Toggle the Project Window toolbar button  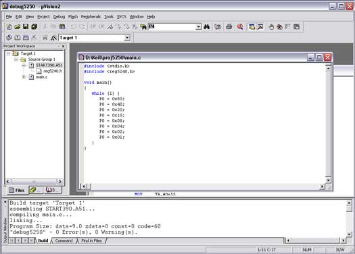pyautogui.click(x=252, y=27)
